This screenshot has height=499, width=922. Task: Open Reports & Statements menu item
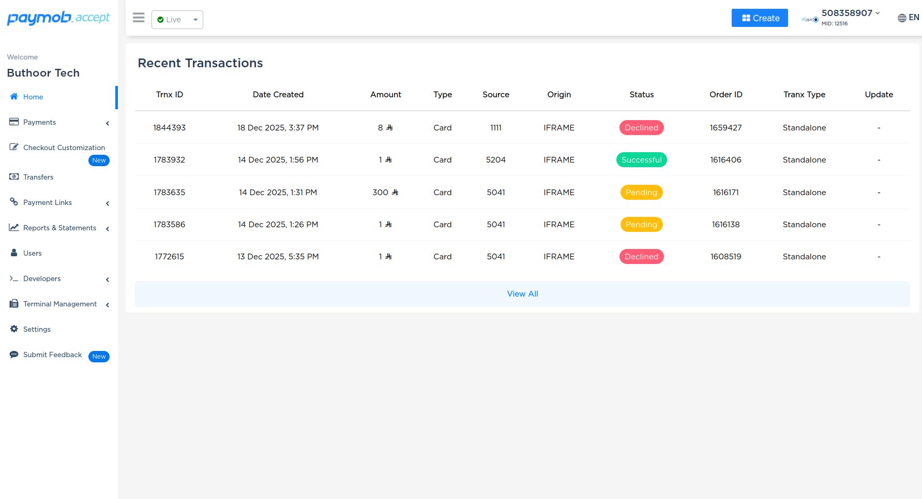click(x=59, y=228)
